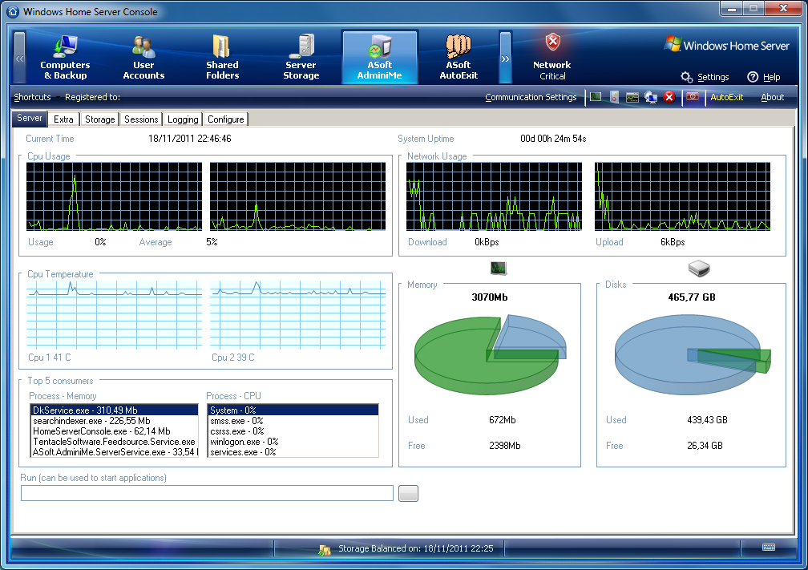Viewport: 808px width, 570px height.
Task: Click the performance graph window toolbar icon
Action: tap(632, 97)
